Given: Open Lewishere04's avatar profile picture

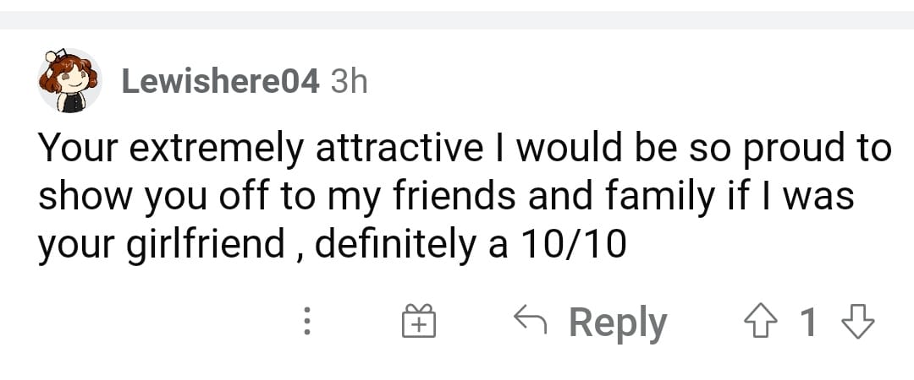Looking at the screenshot, I should (70, 80).
